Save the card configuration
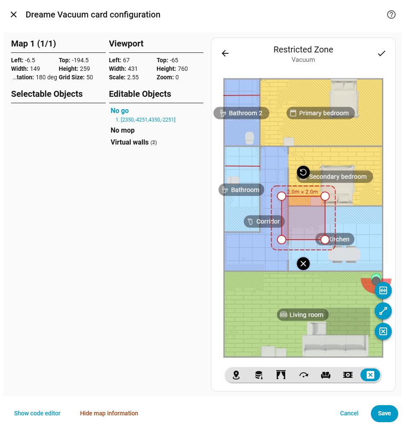Screen dimensions: 405x429 384,413
